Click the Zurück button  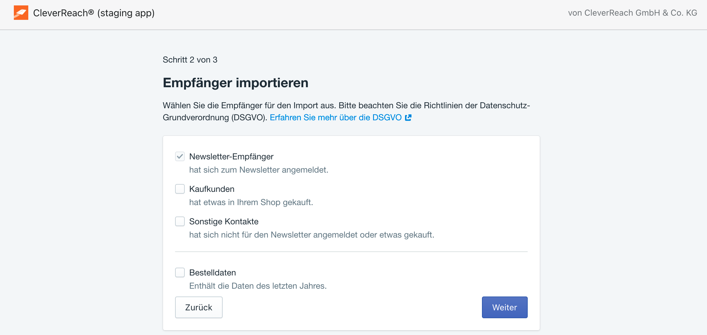click(199, 307)
